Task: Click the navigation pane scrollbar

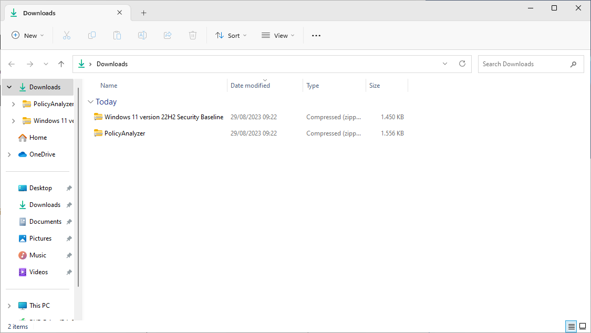Action: [78, 186]
